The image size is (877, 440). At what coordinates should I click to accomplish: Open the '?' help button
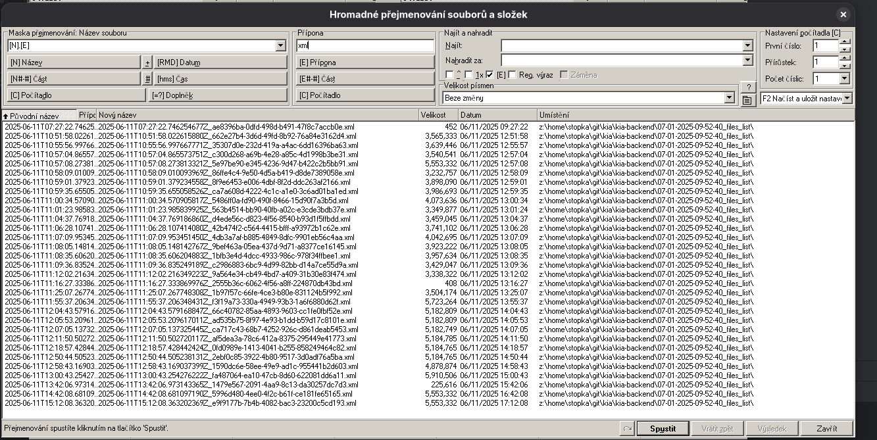[x=747, y=87]
